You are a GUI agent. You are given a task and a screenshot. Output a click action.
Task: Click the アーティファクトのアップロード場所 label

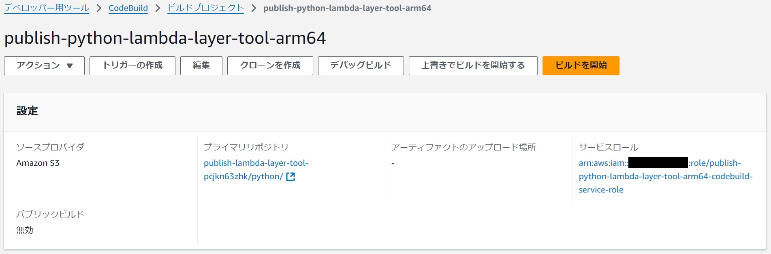[x=463, y=147]
